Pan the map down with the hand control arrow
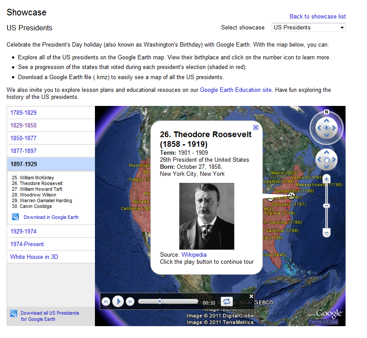This screenshot has height=338, width=367. 327,167
